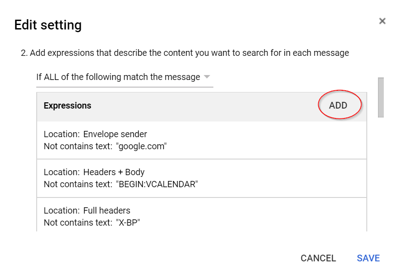This screenshot has height=277, width=399.
Task: Click the Expressions table header label
Action: point(68,105)
